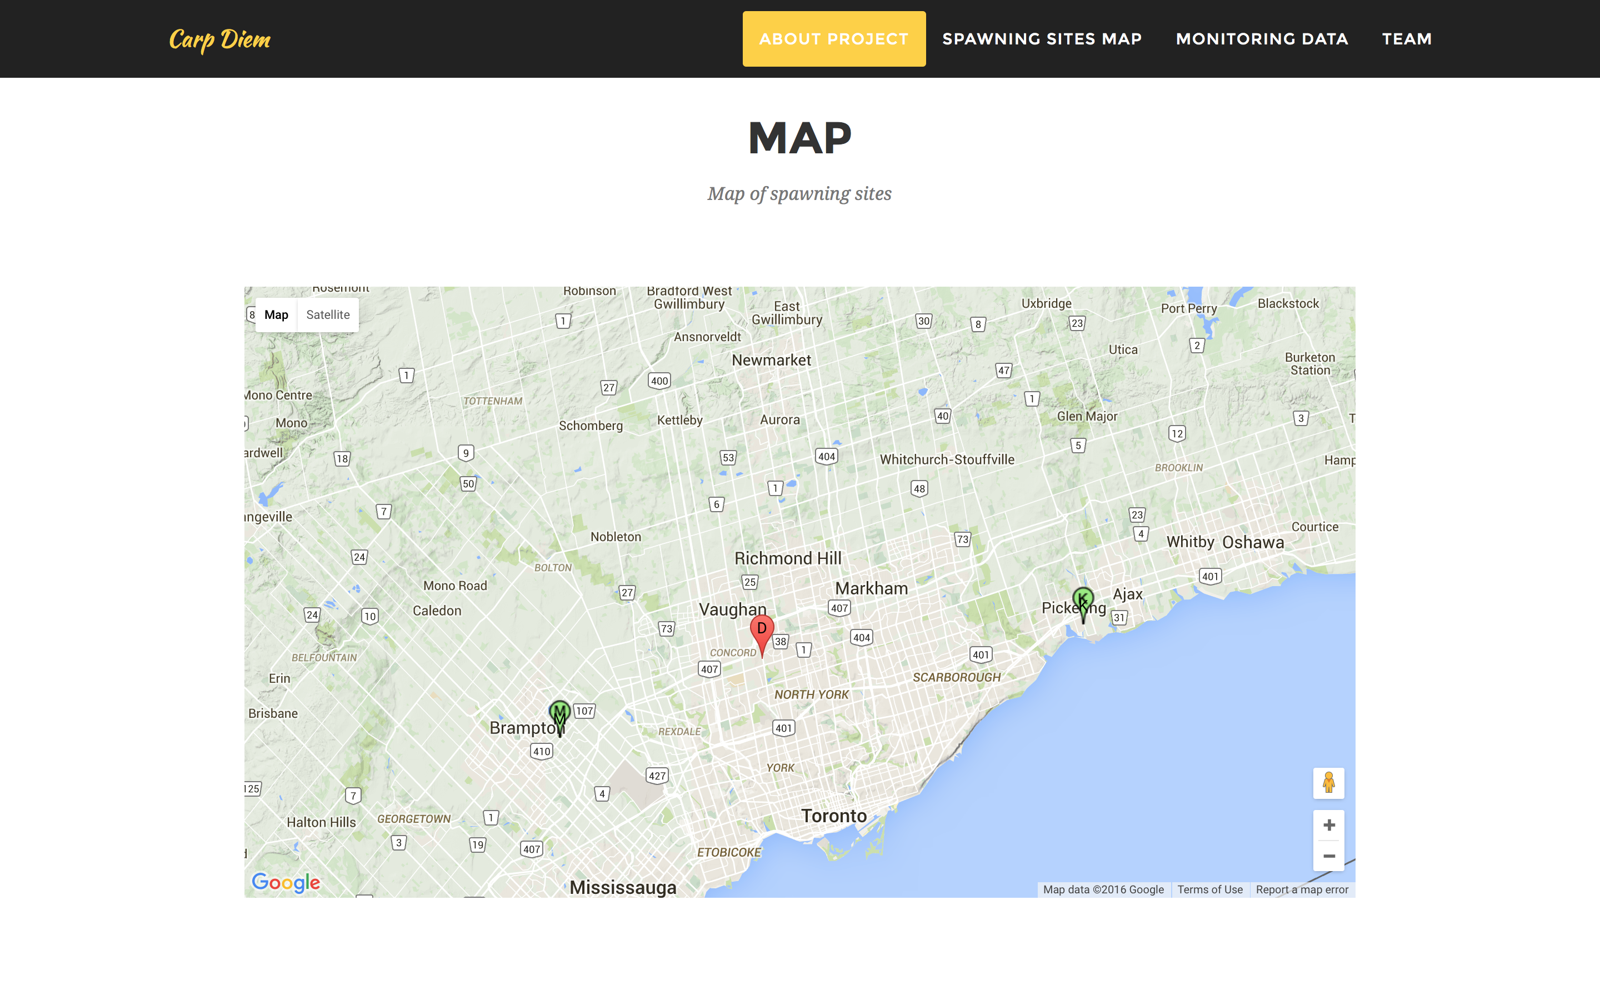This screenshot has width=1600, height=1000.
Task: Zoom out with the minus button
Action: point(1328,856)
